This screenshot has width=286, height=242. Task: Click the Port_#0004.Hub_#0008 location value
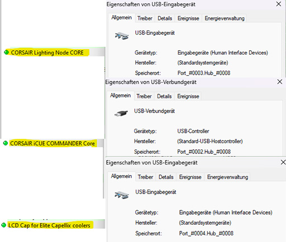[x=206, y=233]
